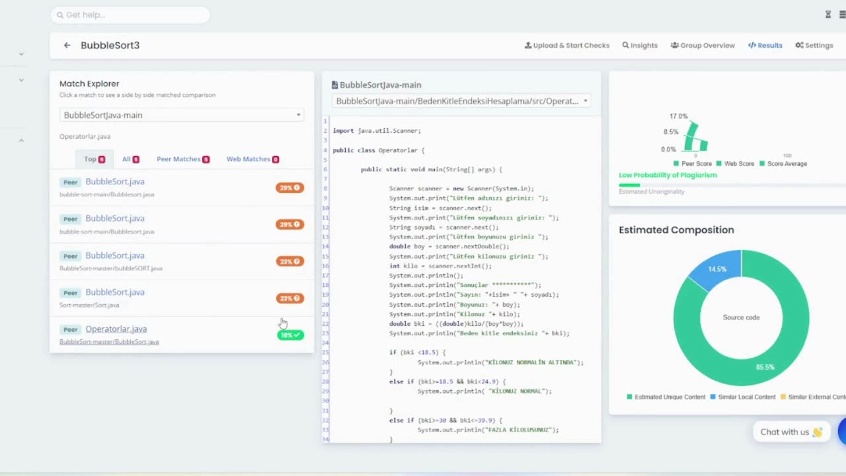Screen dimensions: 846x476
Task: Switch to the Top matches tab
Action: pos(94,159)
